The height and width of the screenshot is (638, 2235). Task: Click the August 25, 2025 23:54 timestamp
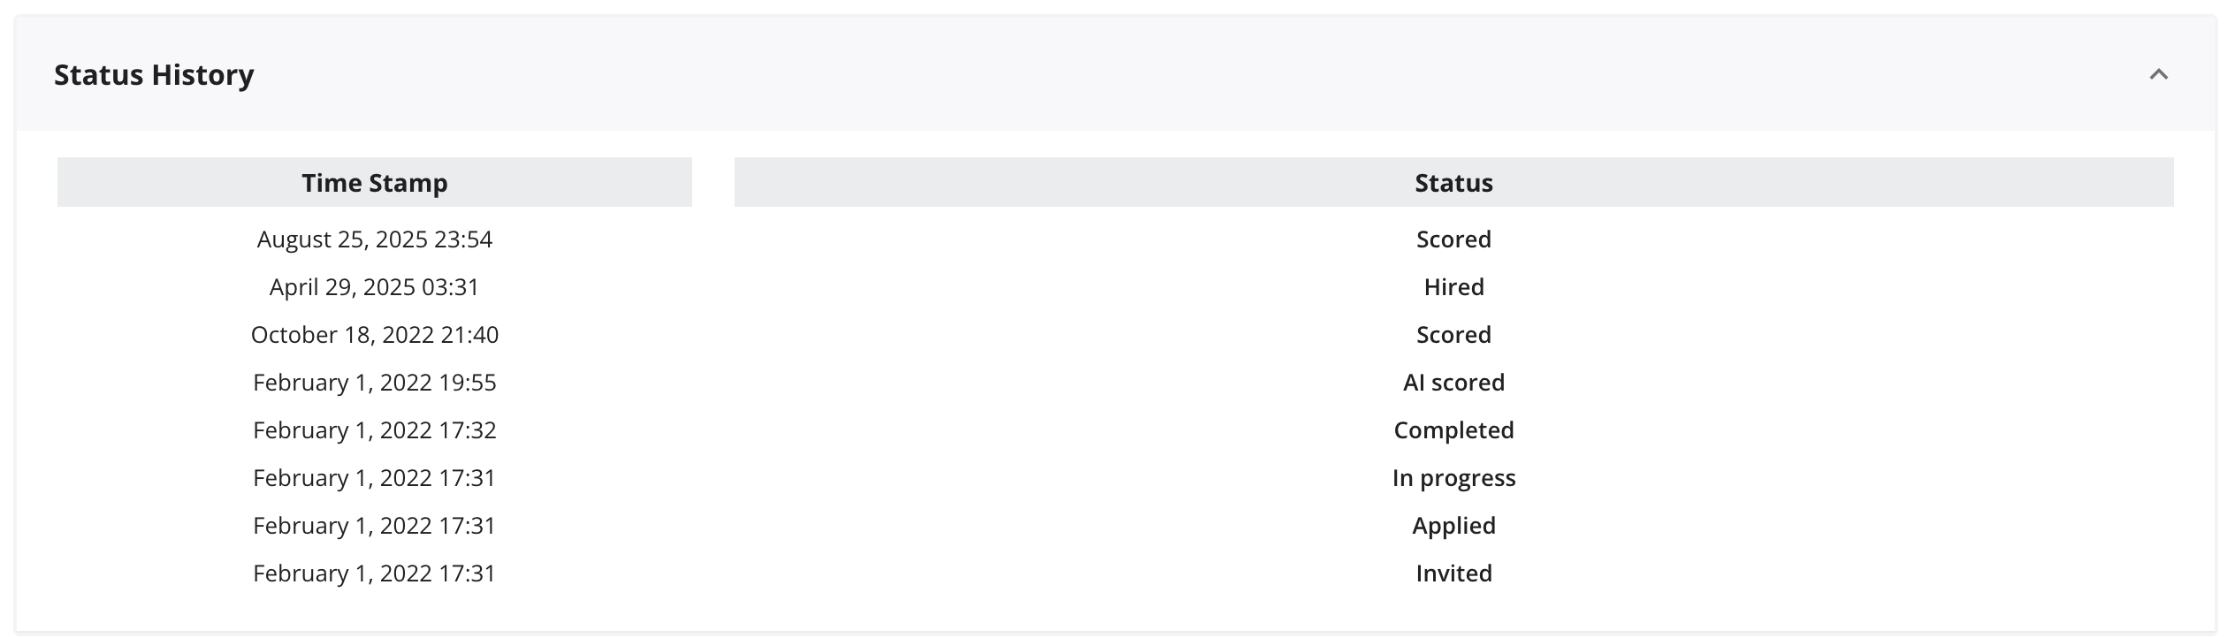tap(374, 239)
